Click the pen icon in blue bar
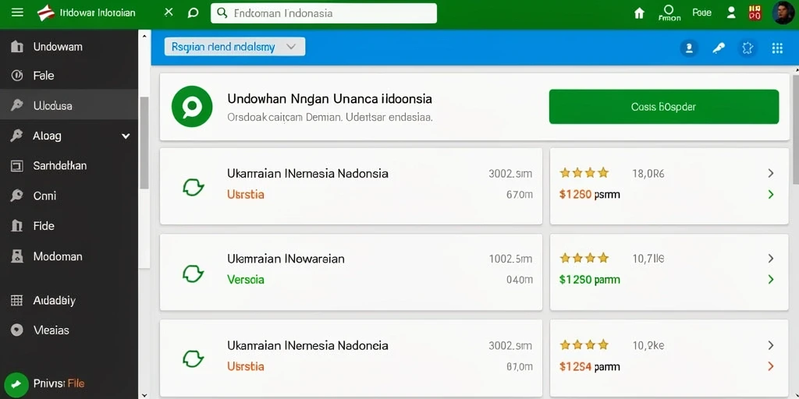 pos(719,48)
